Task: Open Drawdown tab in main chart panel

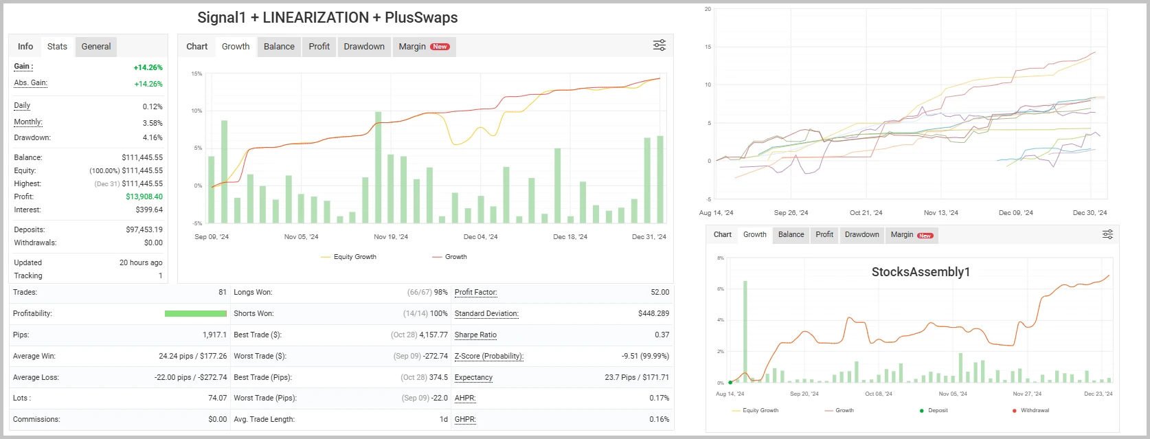Action: [x=363, y=47]
